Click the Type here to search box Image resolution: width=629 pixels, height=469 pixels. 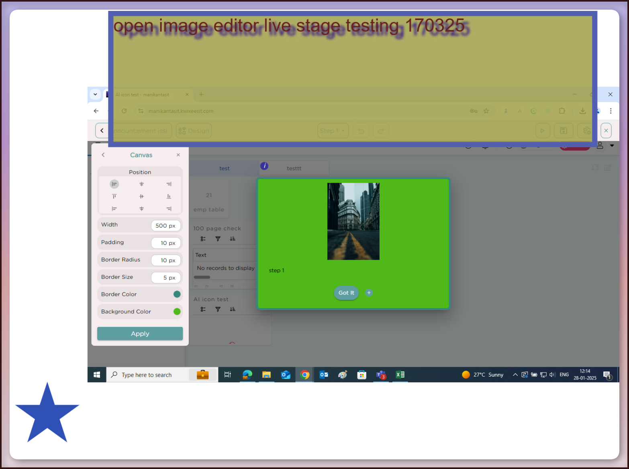pos(162,375)
